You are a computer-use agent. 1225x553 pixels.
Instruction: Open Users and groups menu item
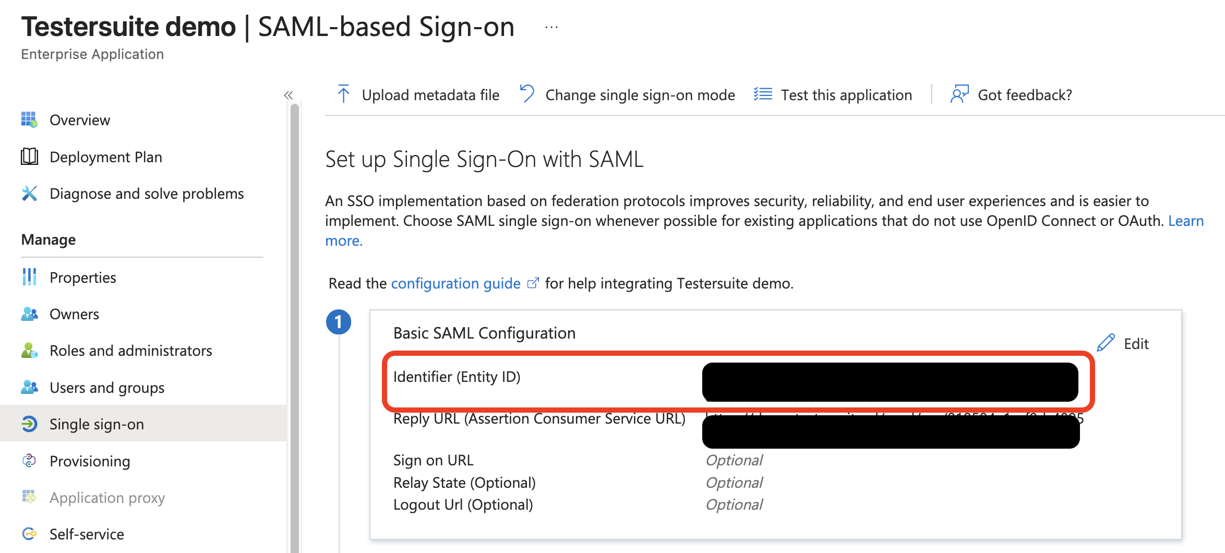point(106,388)
